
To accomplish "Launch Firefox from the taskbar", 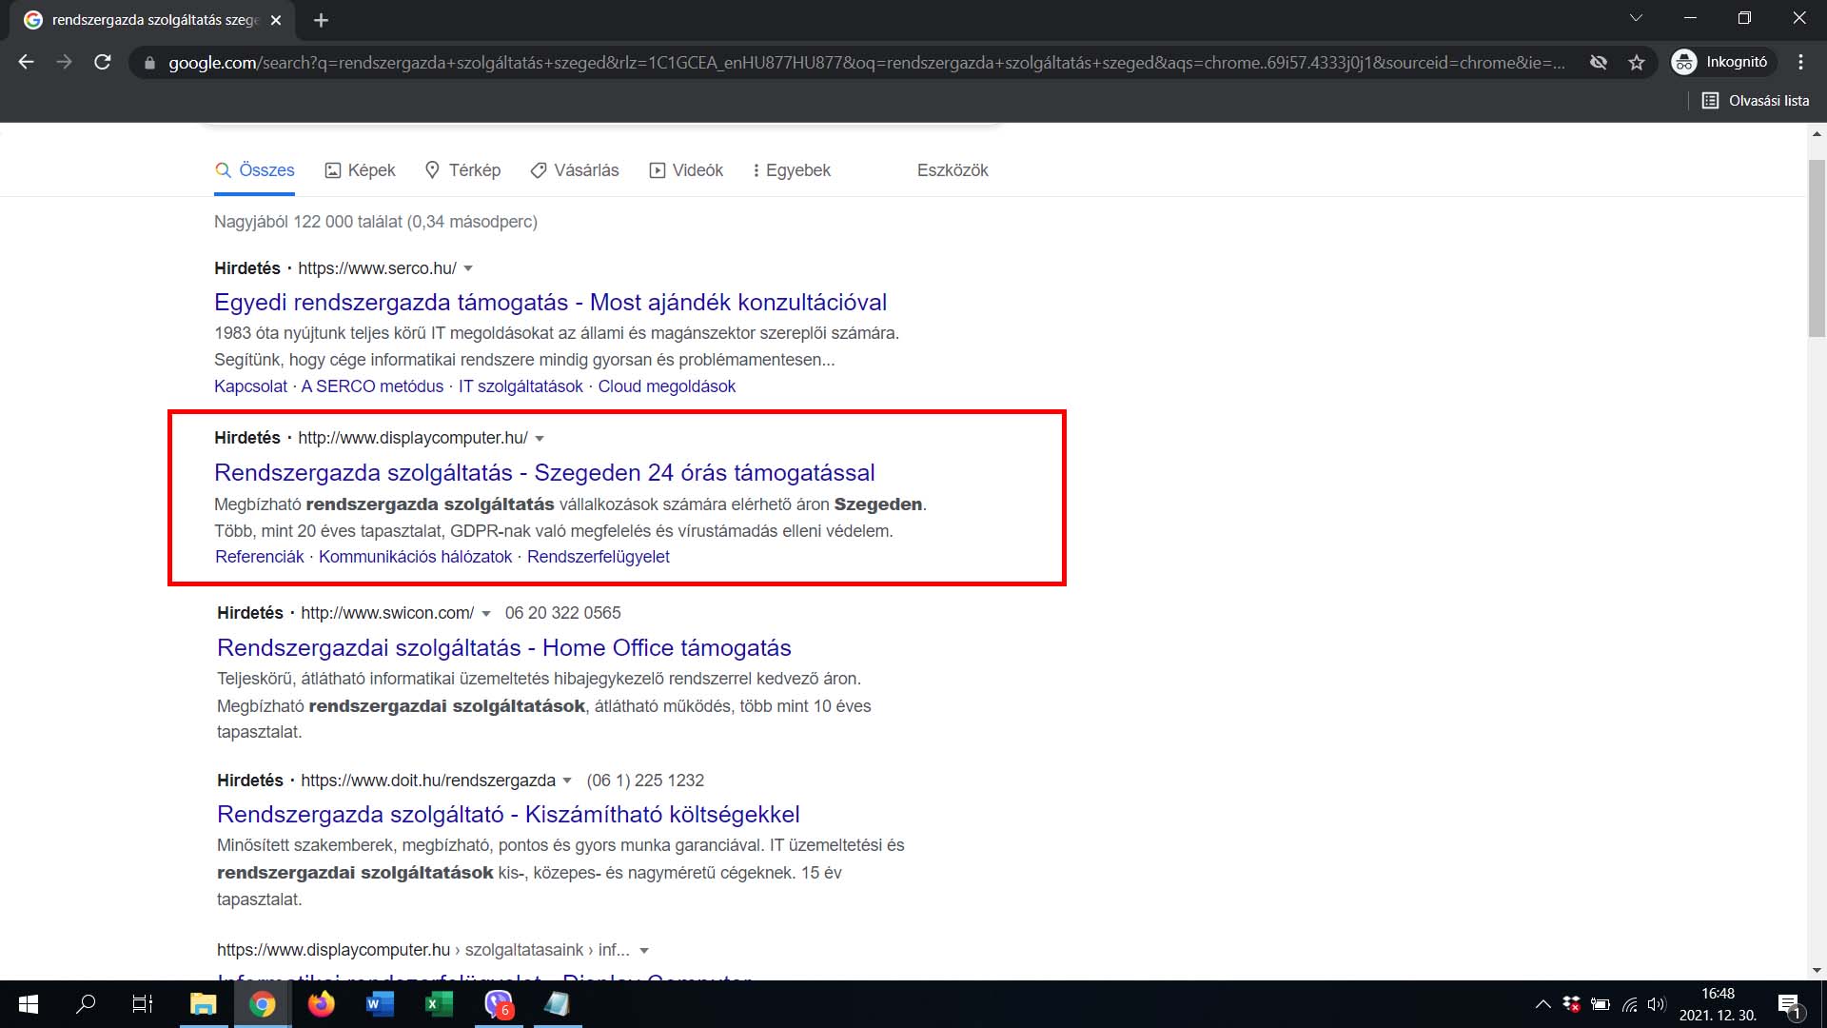I will 322,1004.
